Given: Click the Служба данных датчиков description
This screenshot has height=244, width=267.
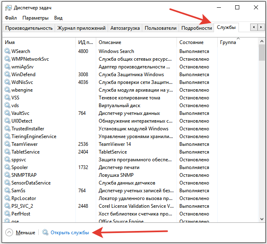Looking at the screenshot, I should [x=127, y=183].
